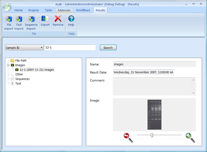Click the Name field showing images
The height and width of the screenshot is (152, 207).
(154, 64)
